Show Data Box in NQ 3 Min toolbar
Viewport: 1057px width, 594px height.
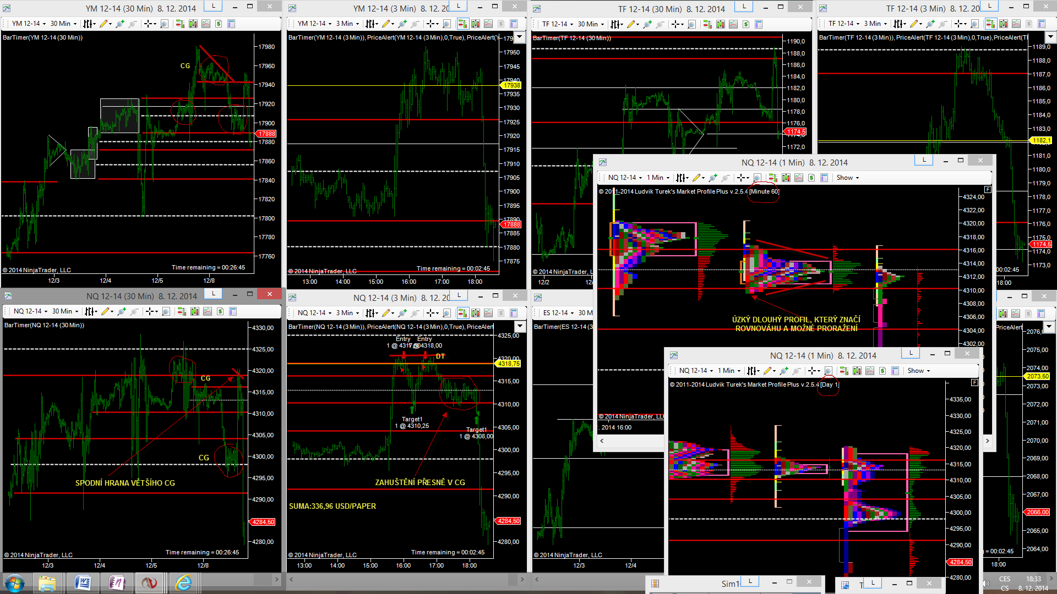coord(446,313)
